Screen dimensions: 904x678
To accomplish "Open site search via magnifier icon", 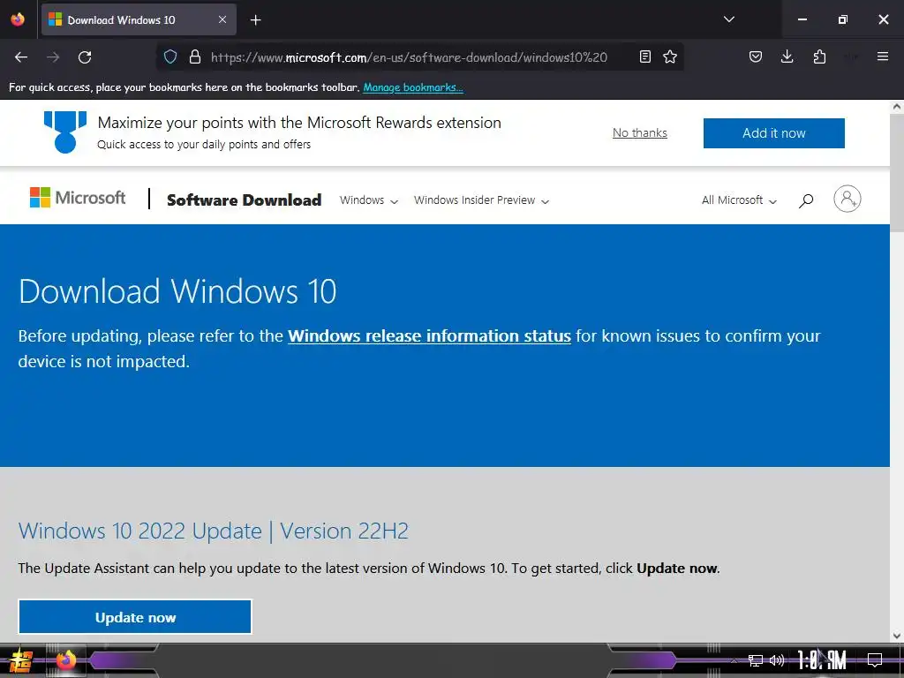I will tap(806, 200).
